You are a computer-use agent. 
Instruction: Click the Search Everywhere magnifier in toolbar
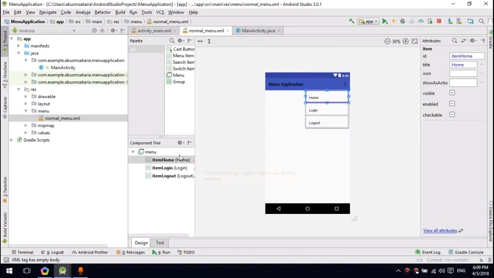(x=481, y=22)
